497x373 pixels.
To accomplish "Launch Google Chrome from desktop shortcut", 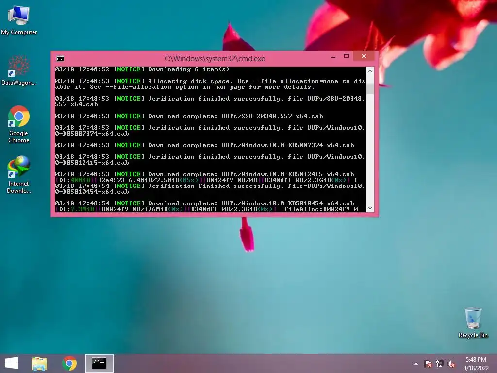I will point(19,124).
